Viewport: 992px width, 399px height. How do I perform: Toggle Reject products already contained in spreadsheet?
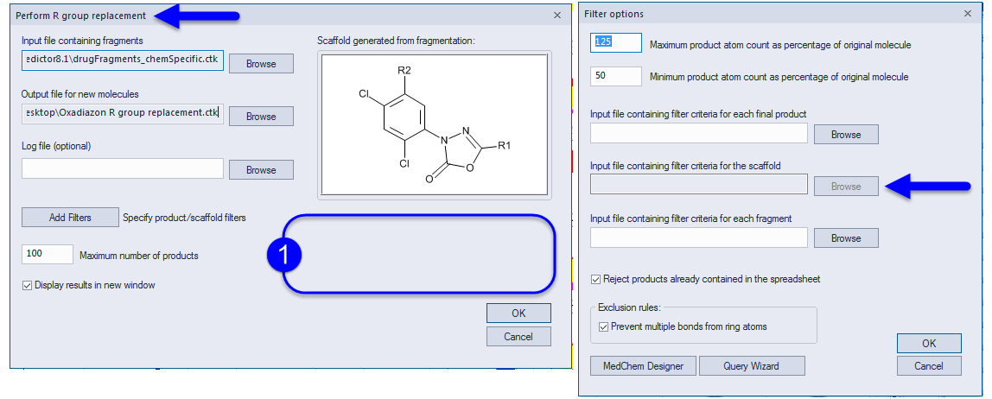(x=595, y=279)
